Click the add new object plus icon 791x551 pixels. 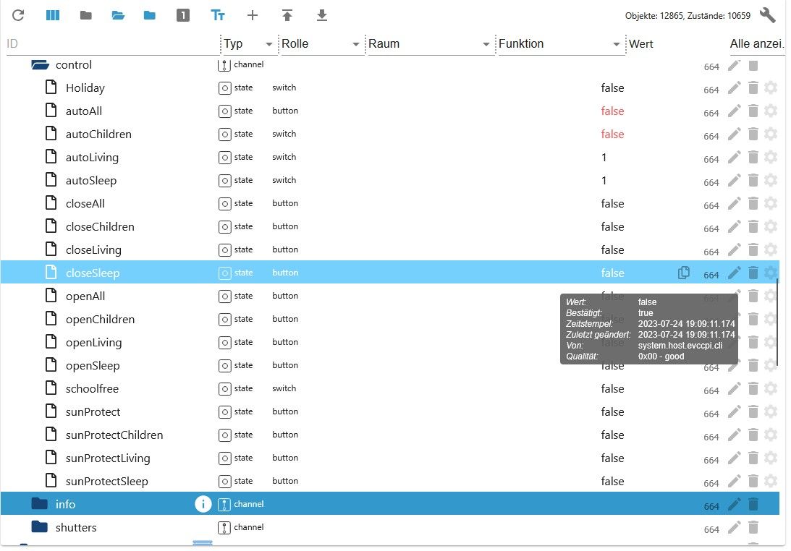(253, 15)
